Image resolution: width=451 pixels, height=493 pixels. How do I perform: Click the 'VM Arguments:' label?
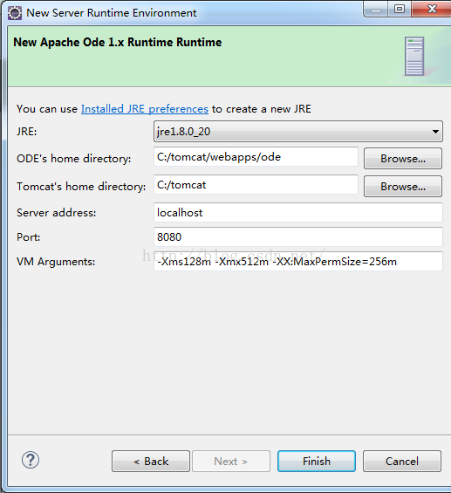[x=56, y=262]
